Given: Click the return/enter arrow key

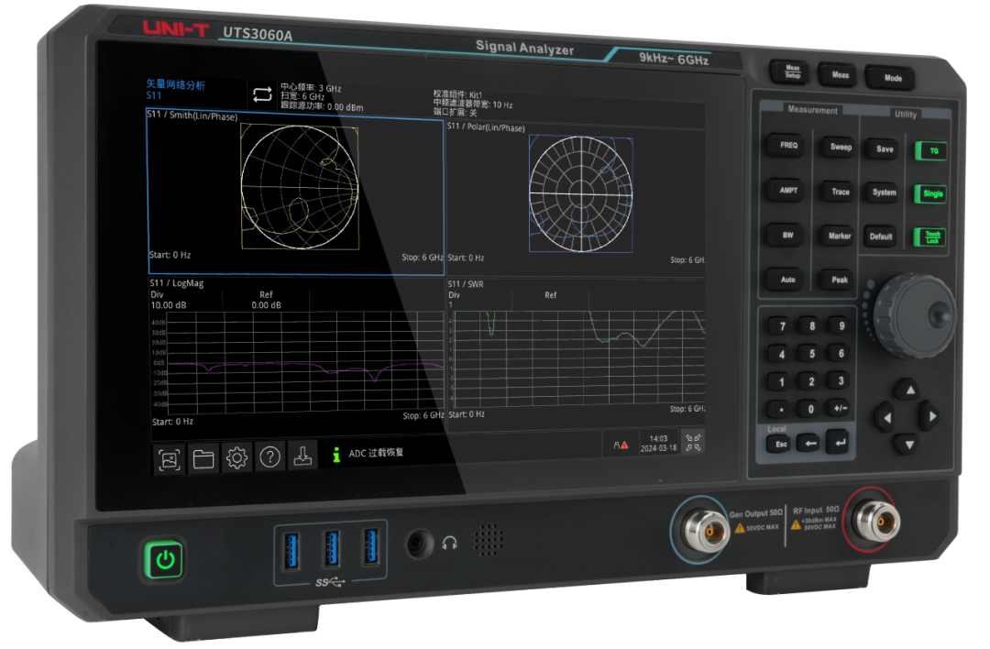Looking at the screenshot, I should (x=840, y=443).
